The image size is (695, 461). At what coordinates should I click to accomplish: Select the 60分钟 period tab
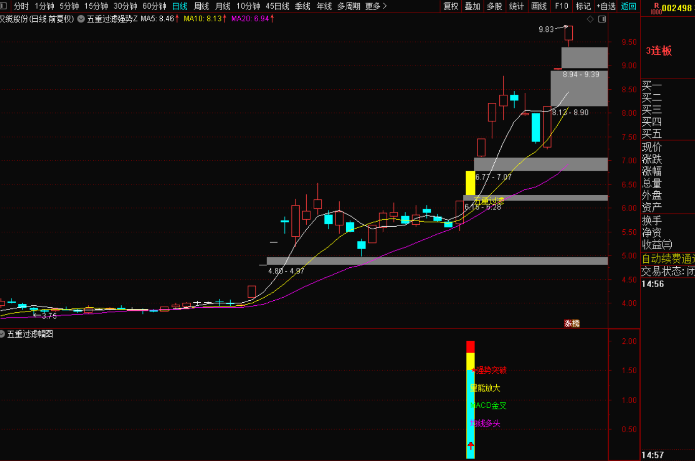(x=154, y=6)
